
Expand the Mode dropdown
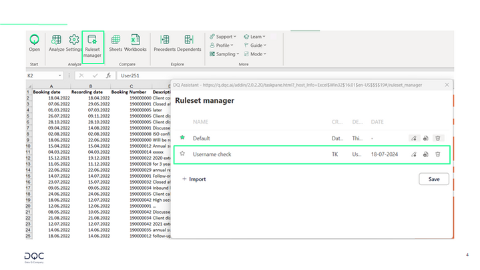click(x=255, y=54)
